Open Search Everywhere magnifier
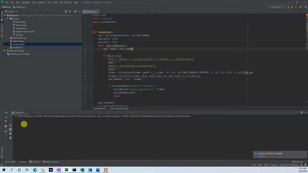The width and height of the screenshot is (308, 173). [306, 7]
